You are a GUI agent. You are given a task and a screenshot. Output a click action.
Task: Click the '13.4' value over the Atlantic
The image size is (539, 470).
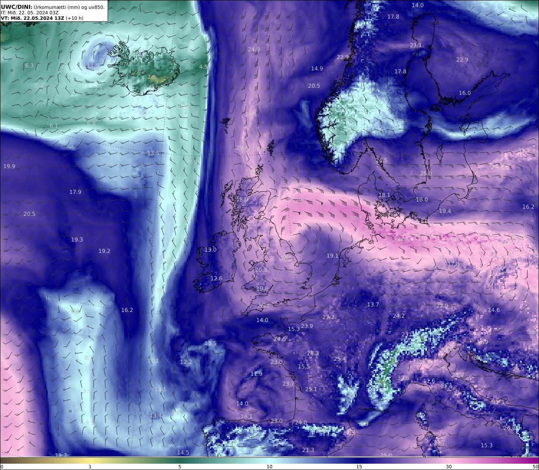[156, 415]
